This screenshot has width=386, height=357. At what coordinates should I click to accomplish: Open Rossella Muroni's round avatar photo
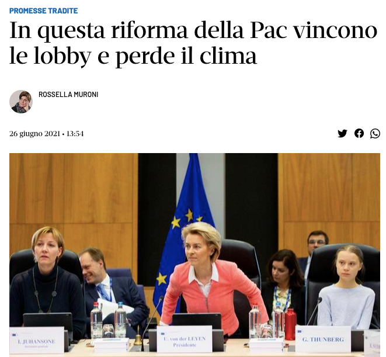tap(21, 102)
